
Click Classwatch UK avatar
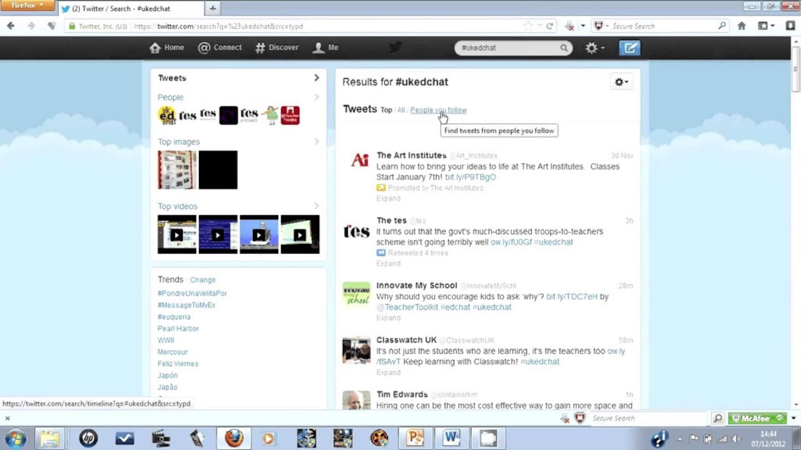[356, 351]
